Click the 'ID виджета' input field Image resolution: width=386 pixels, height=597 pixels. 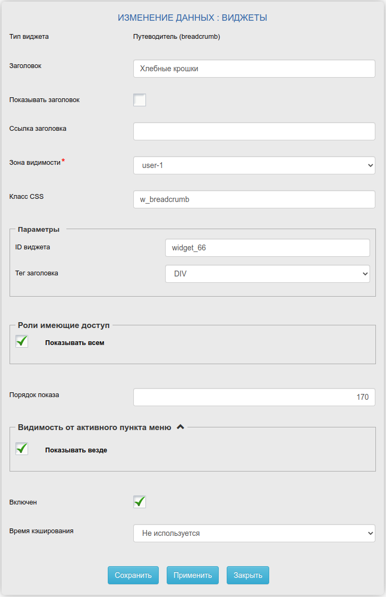coord(267,248)
